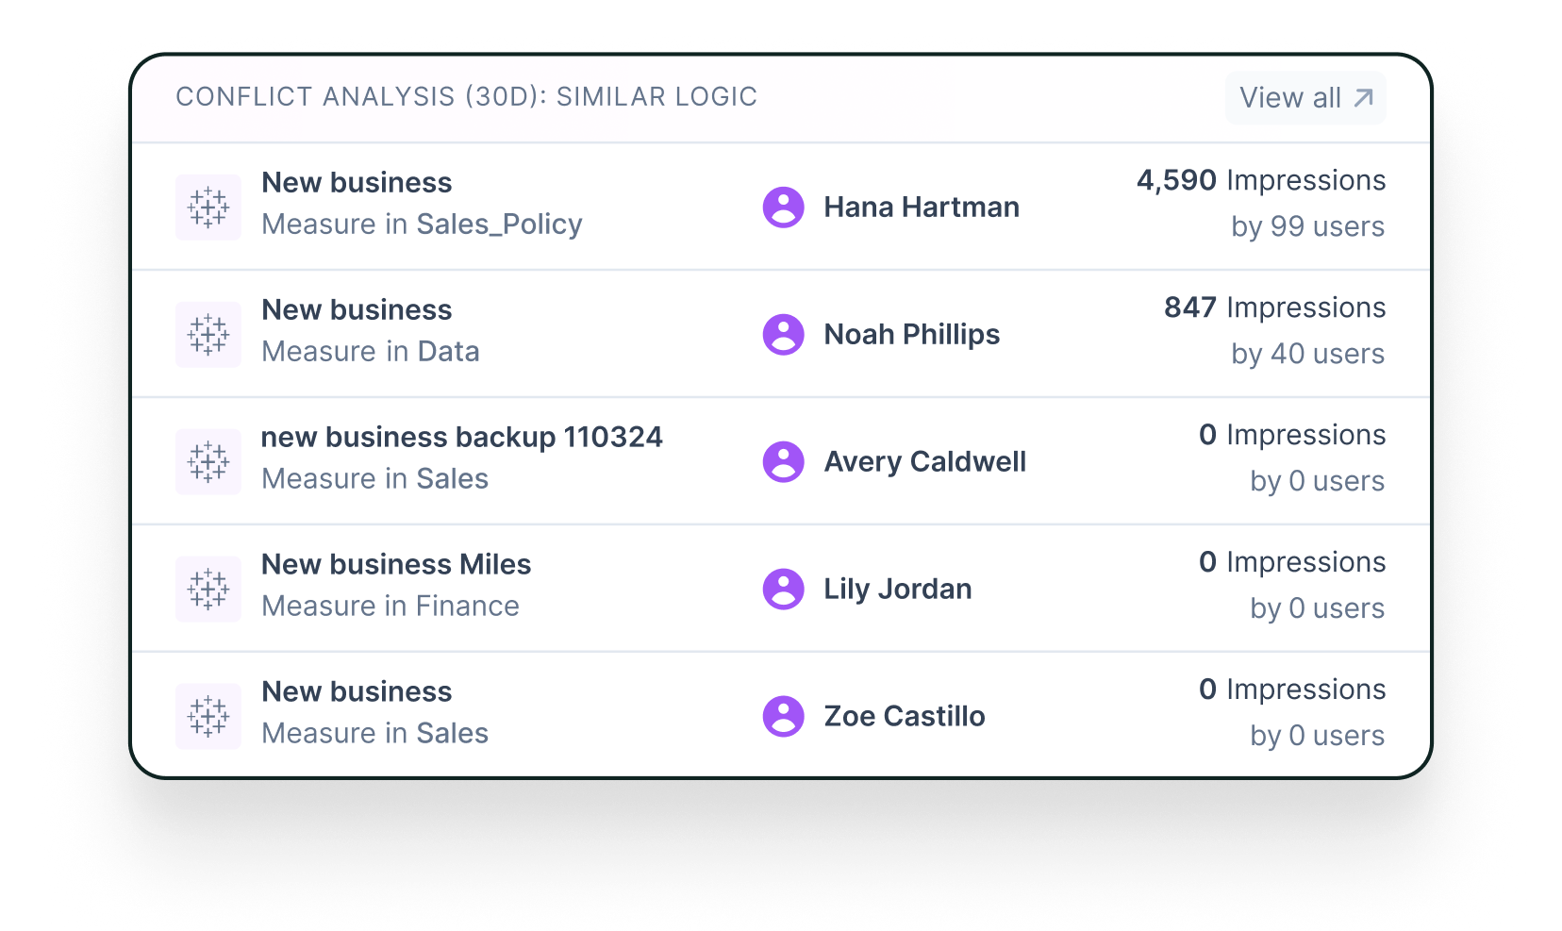Click Tableau icon beside Data measure
This screenshot has width=1562, height=931.
click(x=208, y=335)
